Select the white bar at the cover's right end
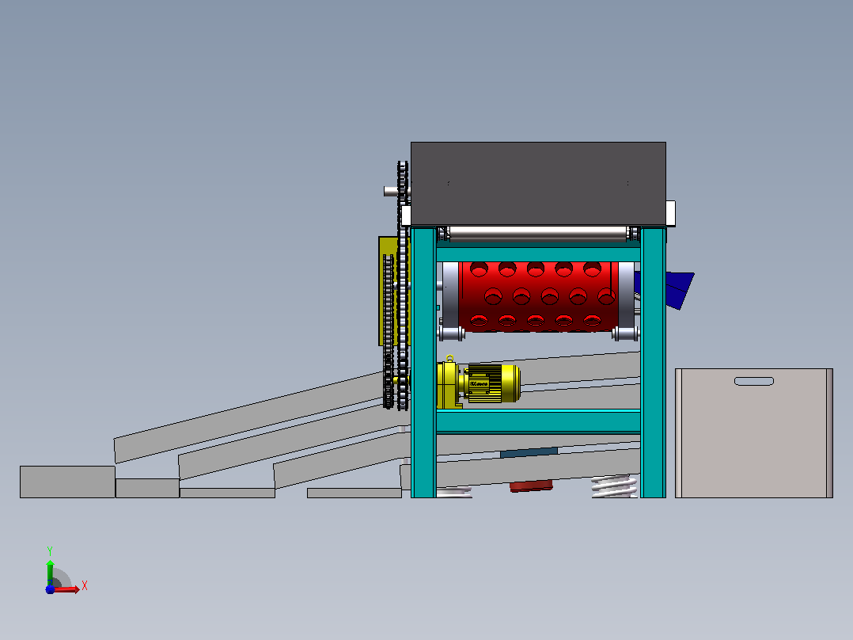Screen dimensions: 853x640 (x=671, y=213)
